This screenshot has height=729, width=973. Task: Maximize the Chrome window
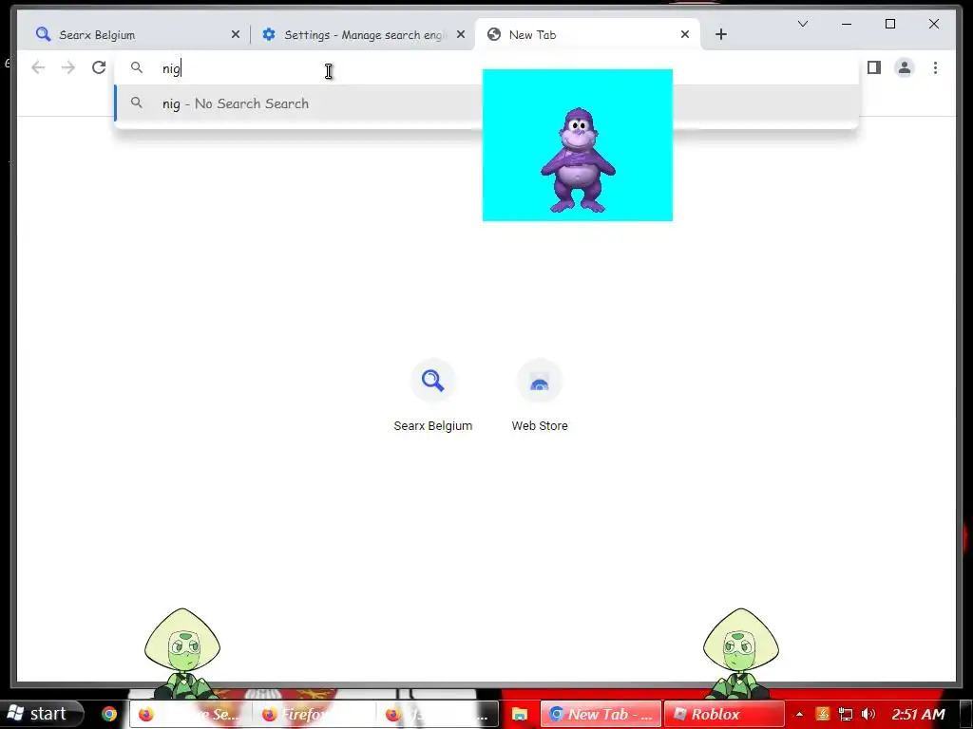coord(889,24)
